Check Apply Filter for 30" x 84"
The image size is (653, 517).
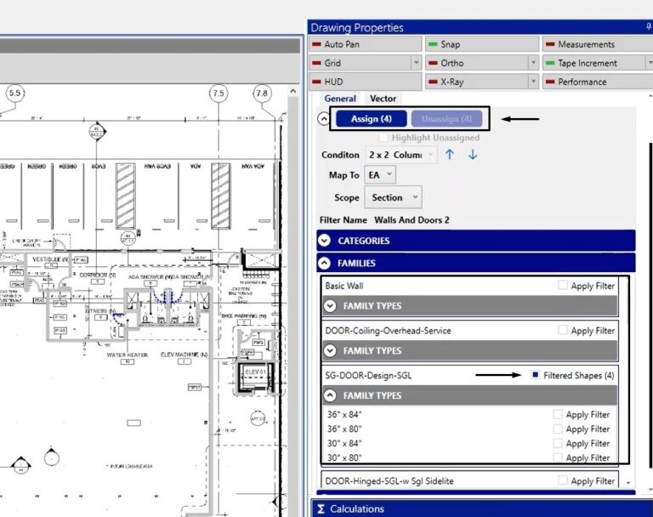[x=557, y=443]
